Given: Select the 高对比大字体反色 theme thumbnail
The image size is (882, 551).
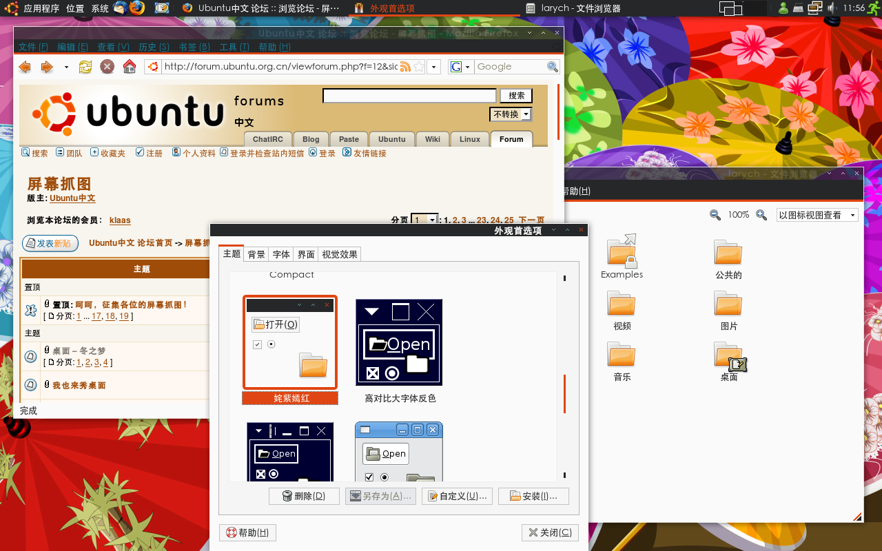Looking at the screenshot, I should pos(399,342).
